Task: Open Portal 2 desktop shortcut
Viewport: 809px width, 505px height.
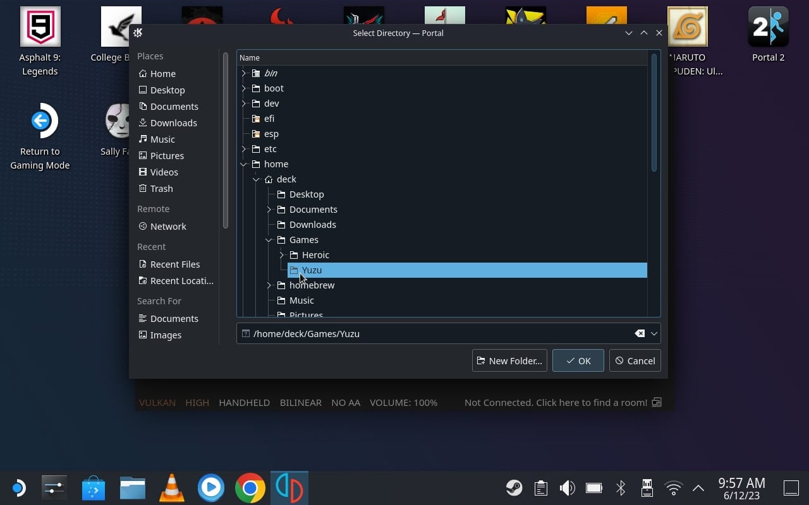Action: [768, 35]
